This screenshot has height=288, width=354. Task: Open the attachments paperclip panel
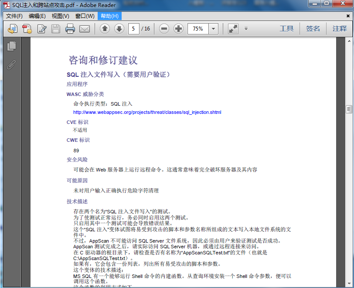click(11, 65)
